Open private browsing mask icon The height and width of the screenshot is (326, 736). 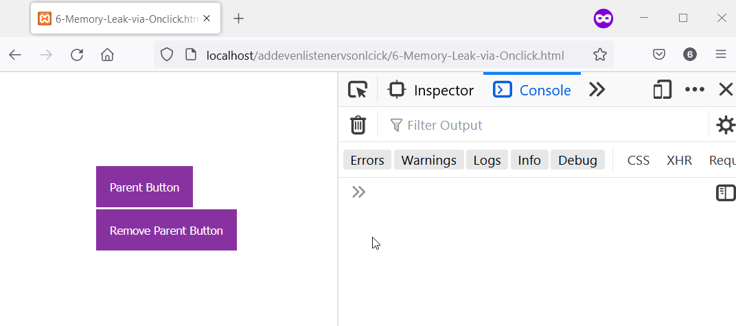pyautogui.click(x=603, y=19)
